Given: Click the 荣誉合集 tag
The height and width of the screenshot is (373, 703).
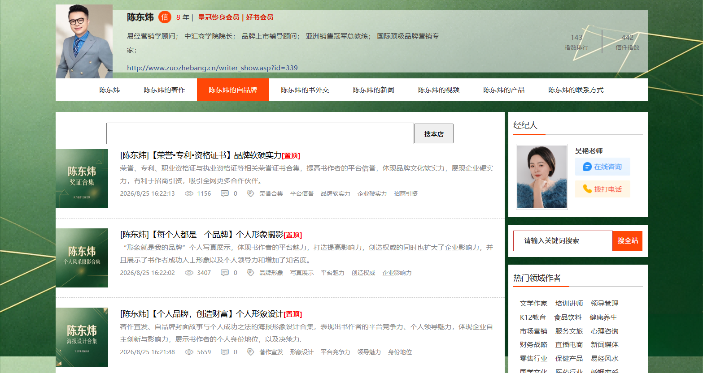Looking at the screenshot, I should click(x=271, y=193).
